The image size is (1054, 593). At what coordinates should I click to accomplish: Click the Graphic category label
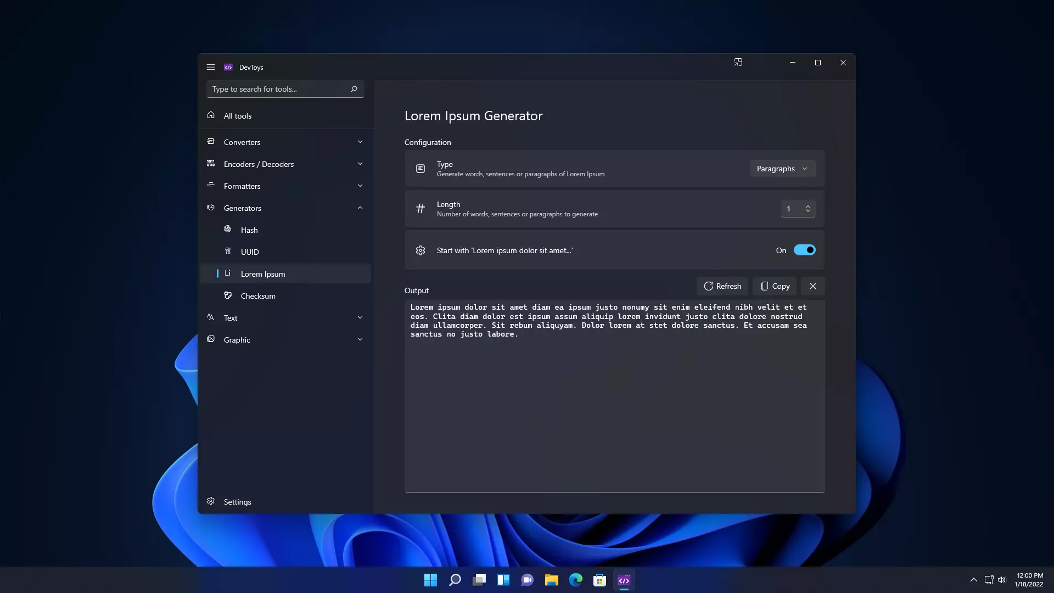(237, 340)
